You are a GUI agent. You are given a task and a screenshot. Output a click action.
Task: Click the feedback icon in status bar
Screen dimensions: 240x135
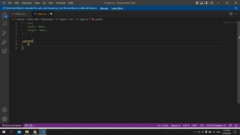point(230,125)
